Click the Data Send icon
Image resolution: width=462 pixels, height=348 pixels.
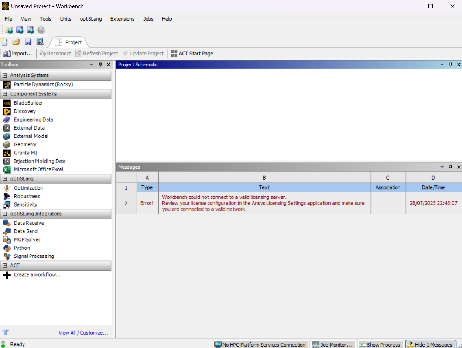click(7, 231)
